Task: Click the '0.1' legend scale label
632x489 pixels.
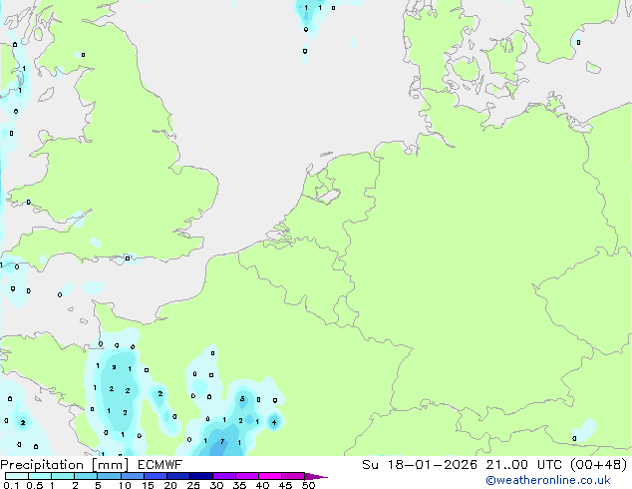Action: click(11, 485)
